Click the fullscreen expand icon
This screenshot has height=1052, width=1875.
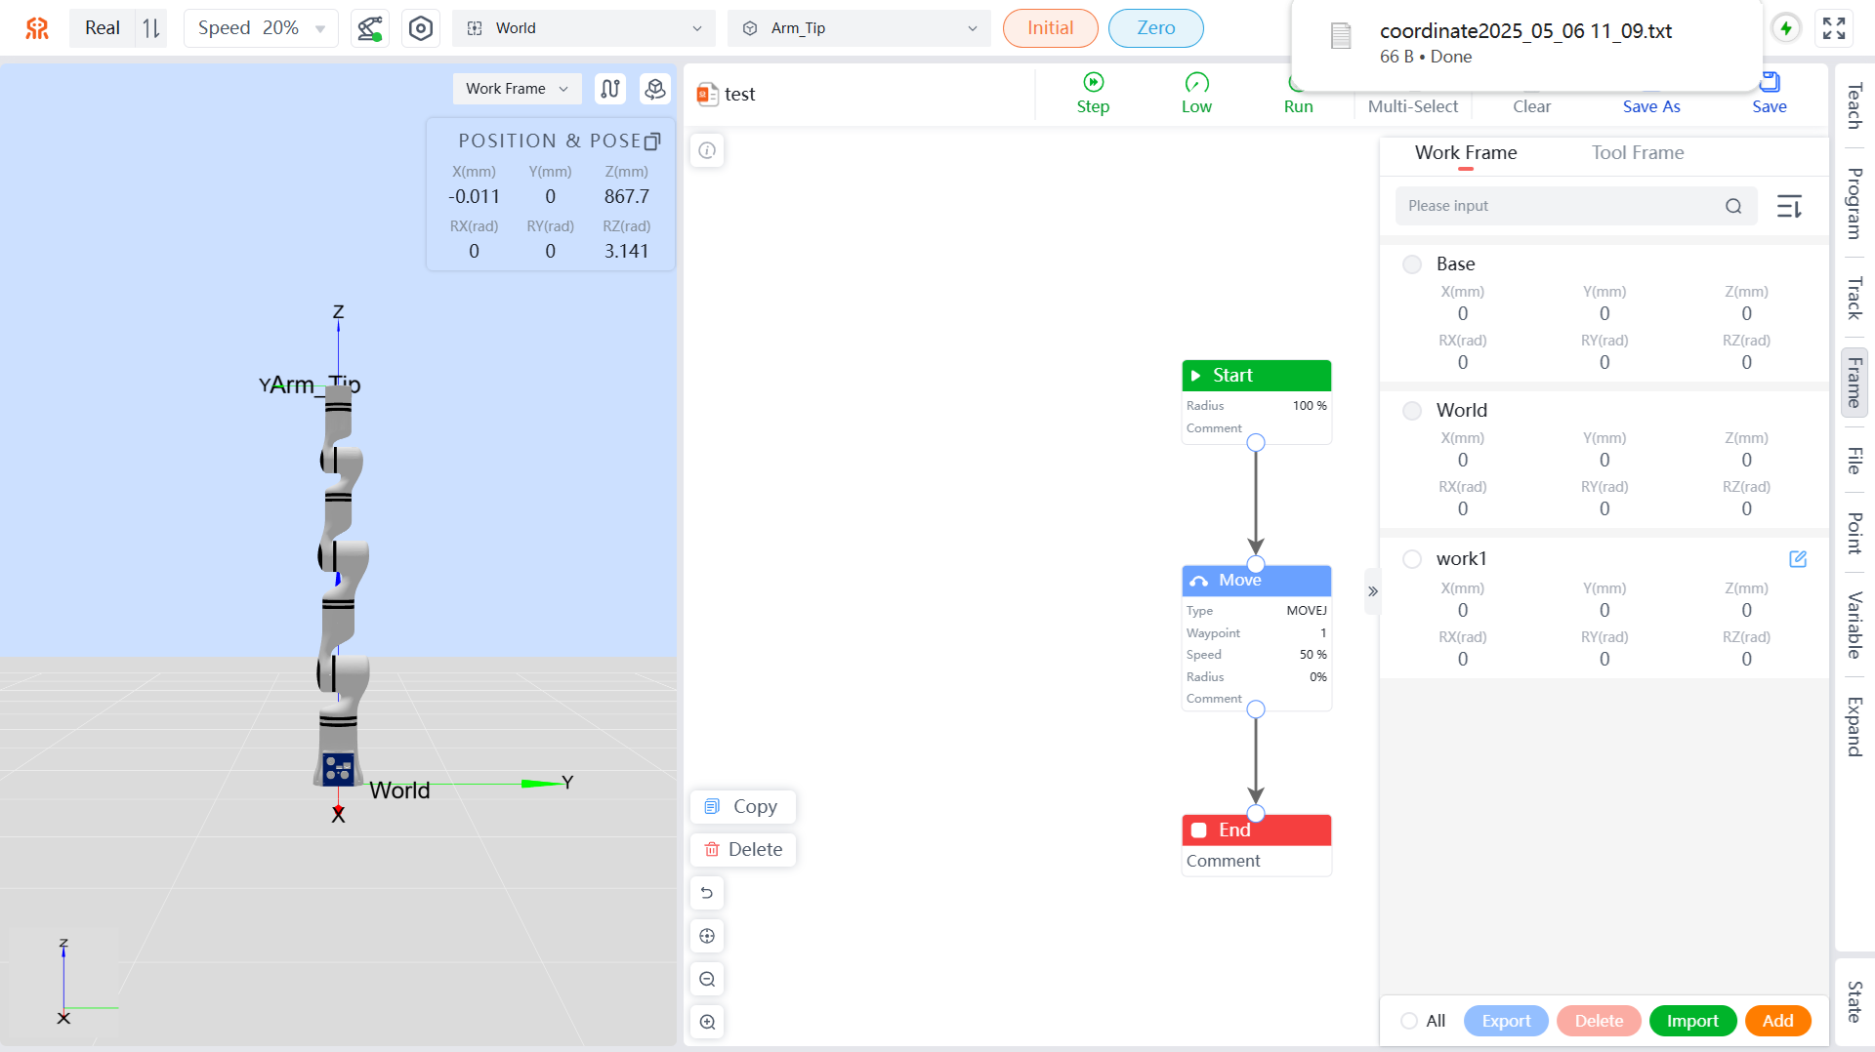tap(1834, 28)
